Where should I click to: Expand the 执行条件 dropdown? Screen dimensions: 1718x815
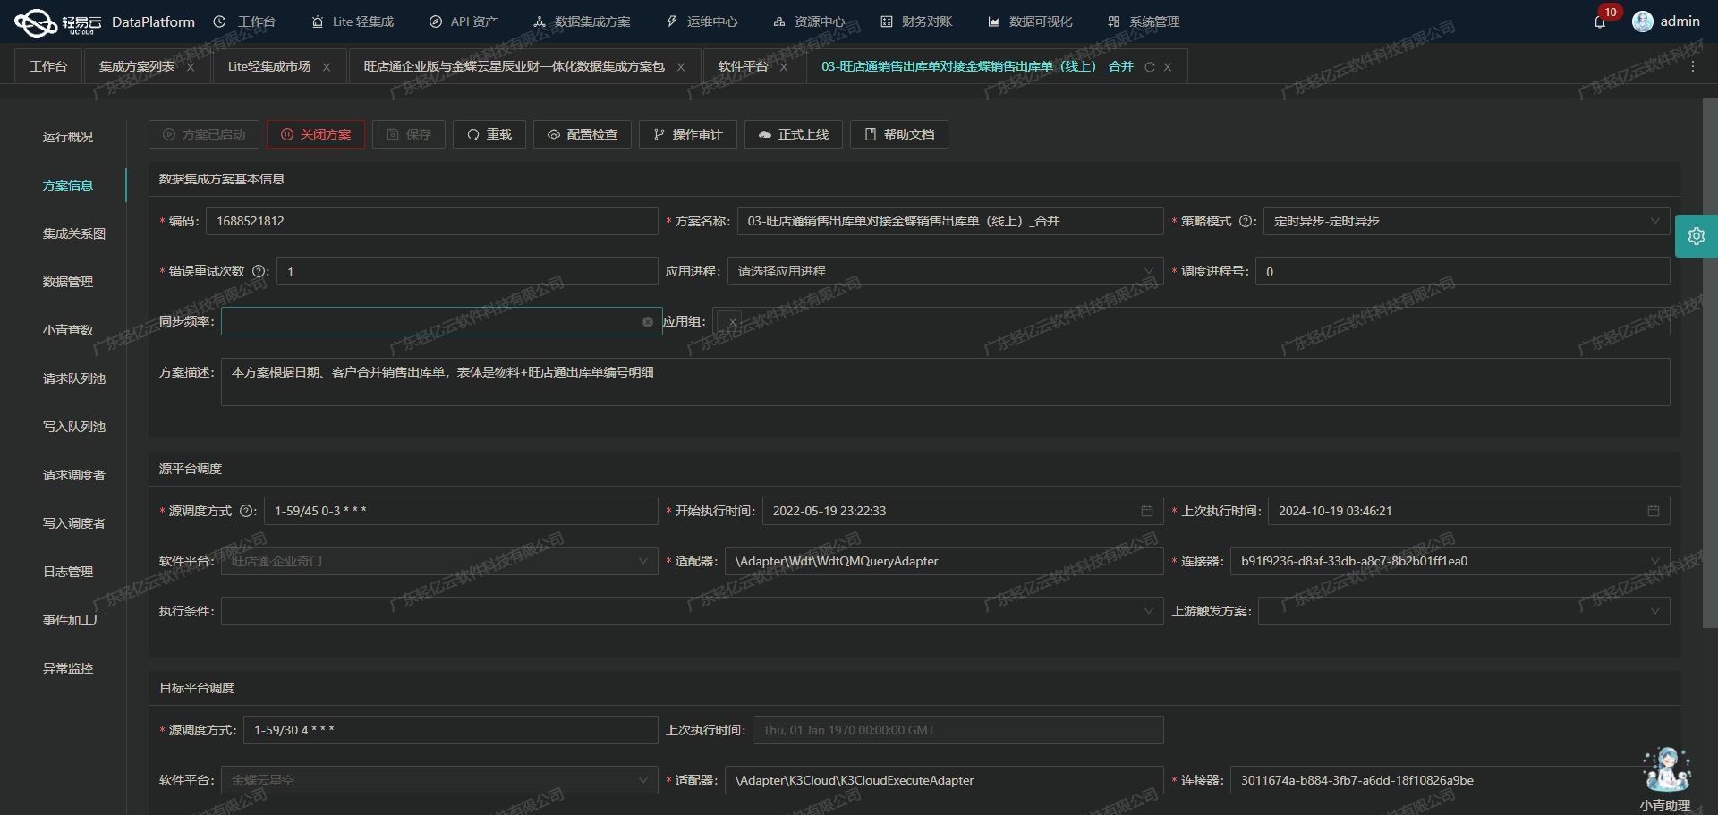coord(693,611)
